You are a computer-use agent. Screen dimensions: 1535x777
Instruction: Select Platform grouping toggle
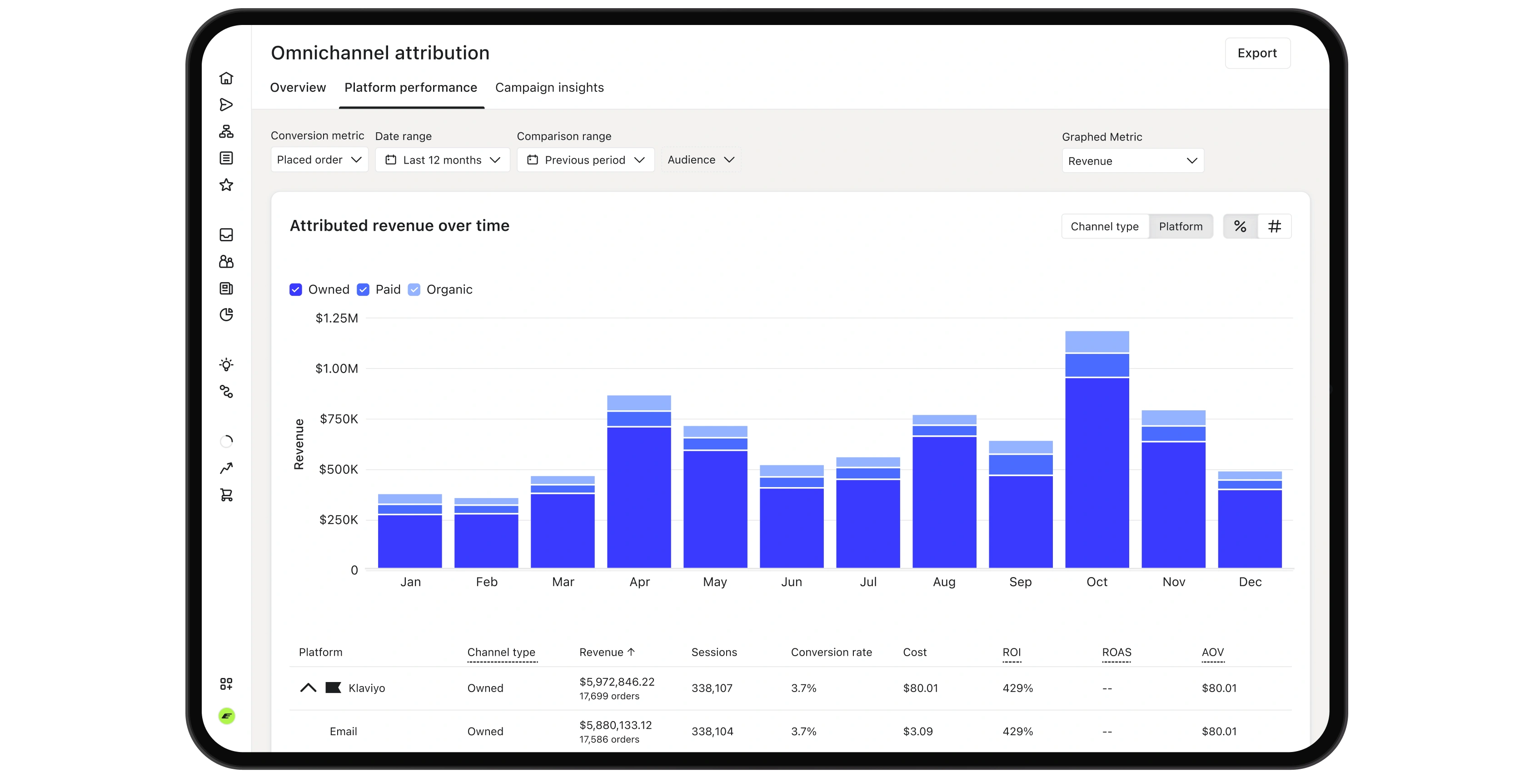coord(1181,226)
